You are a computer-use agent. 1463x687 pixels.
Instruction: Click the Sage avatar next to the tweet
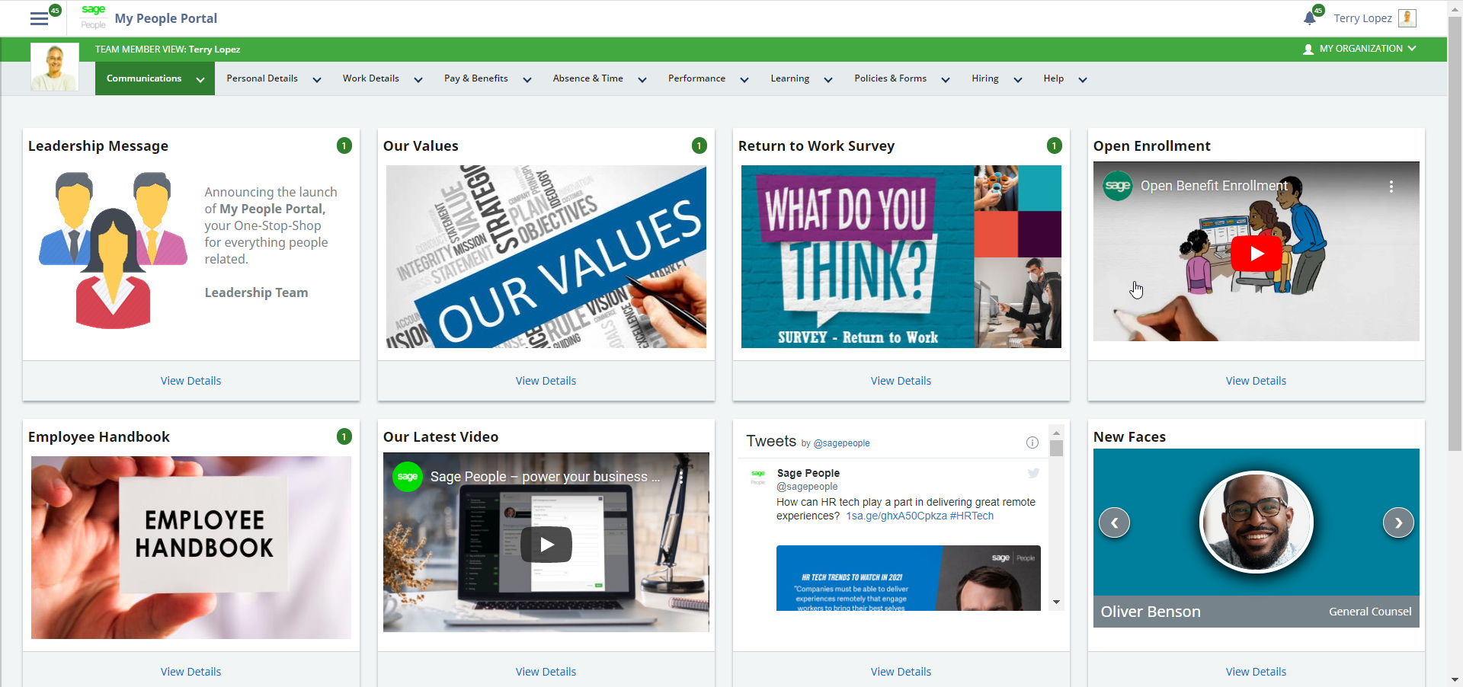click(x=758, y=478)
